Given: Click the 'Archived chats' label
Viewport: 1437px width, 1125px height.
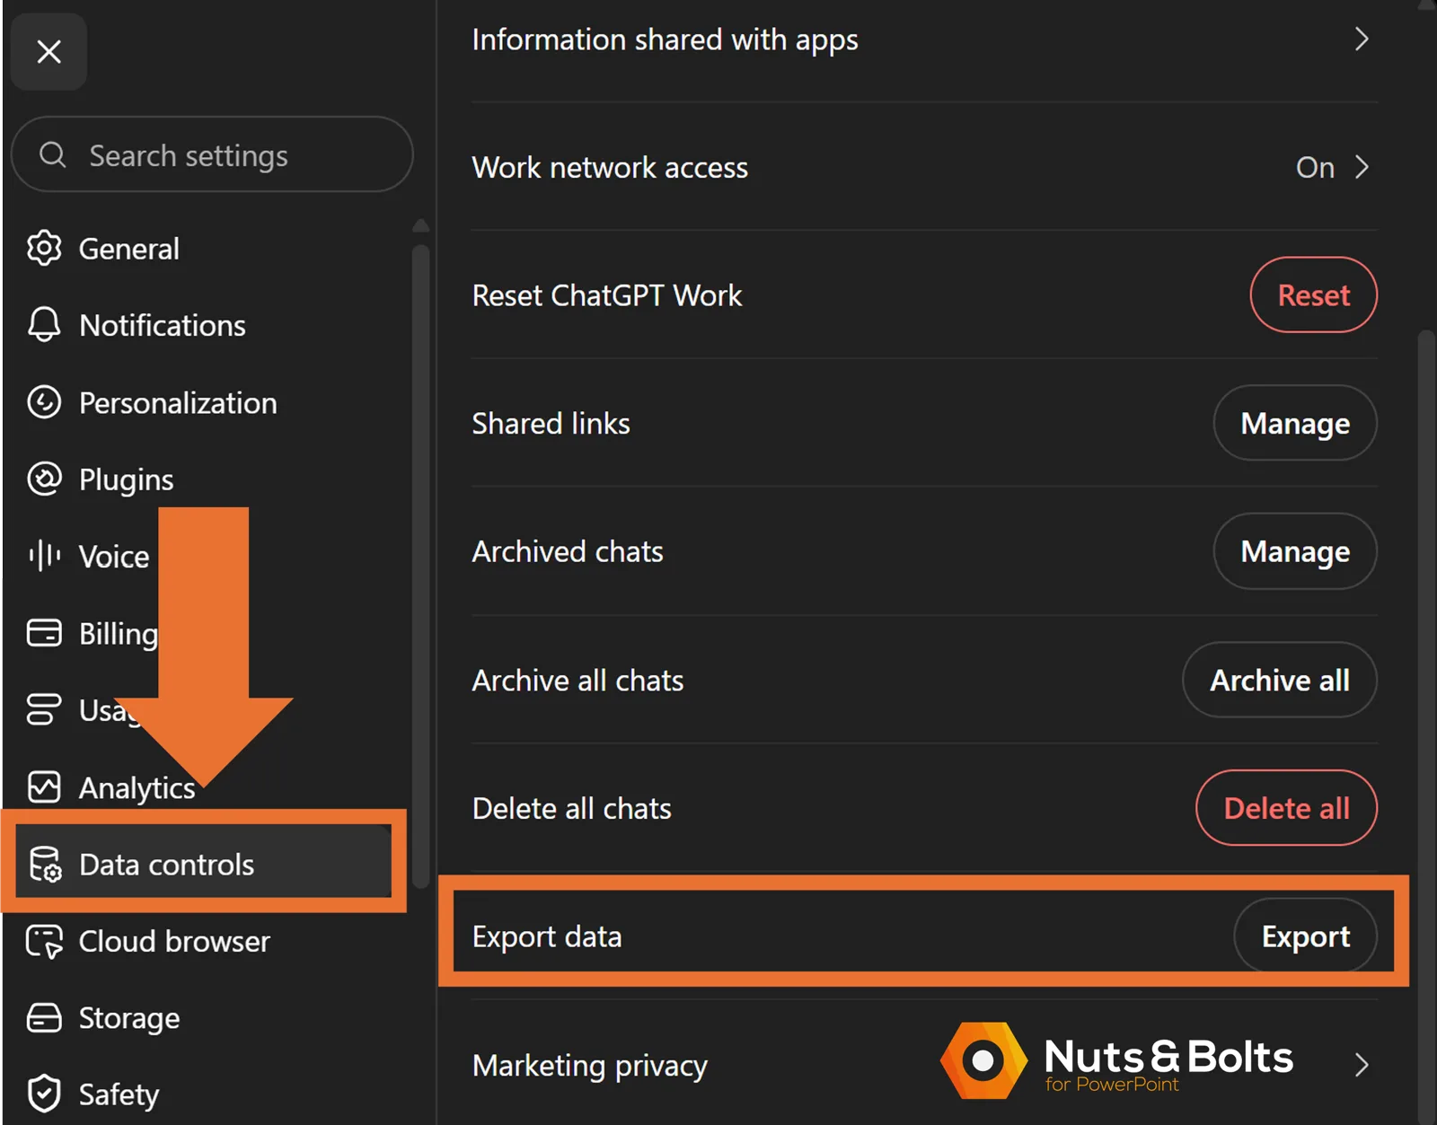Looking at the screenshot, I should [x=568, y=552].
